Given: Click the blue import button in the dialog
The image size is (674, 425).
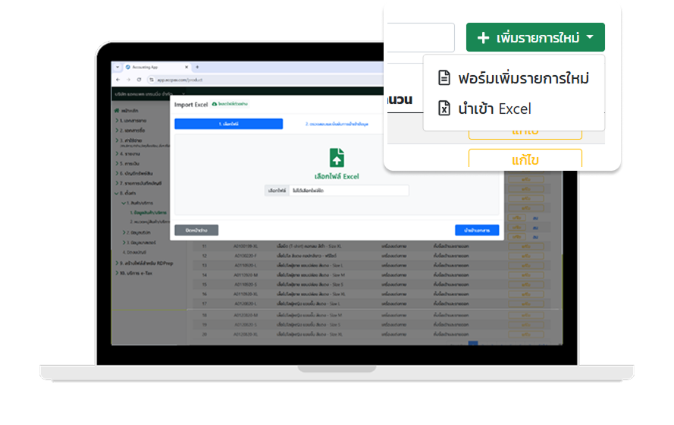Looking at the screenshot, I should (x=477, y=230).
